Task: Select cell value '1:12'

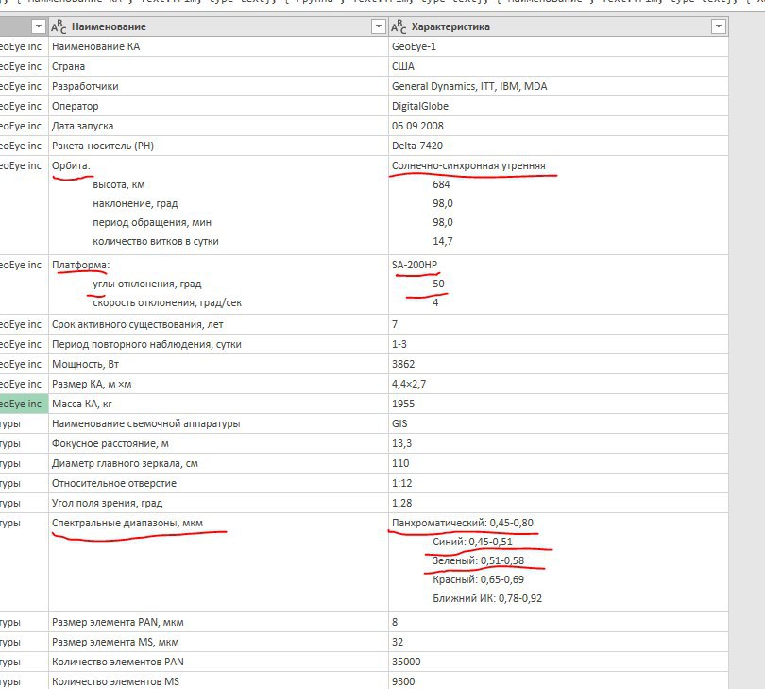Action: (558, 483)
